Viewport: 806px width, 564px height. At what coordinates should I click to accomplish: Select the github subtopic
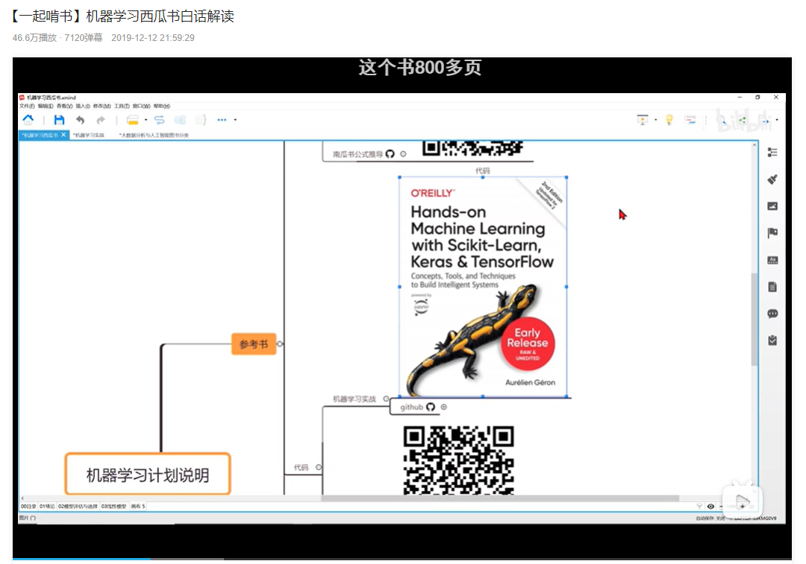pos(411,407)
